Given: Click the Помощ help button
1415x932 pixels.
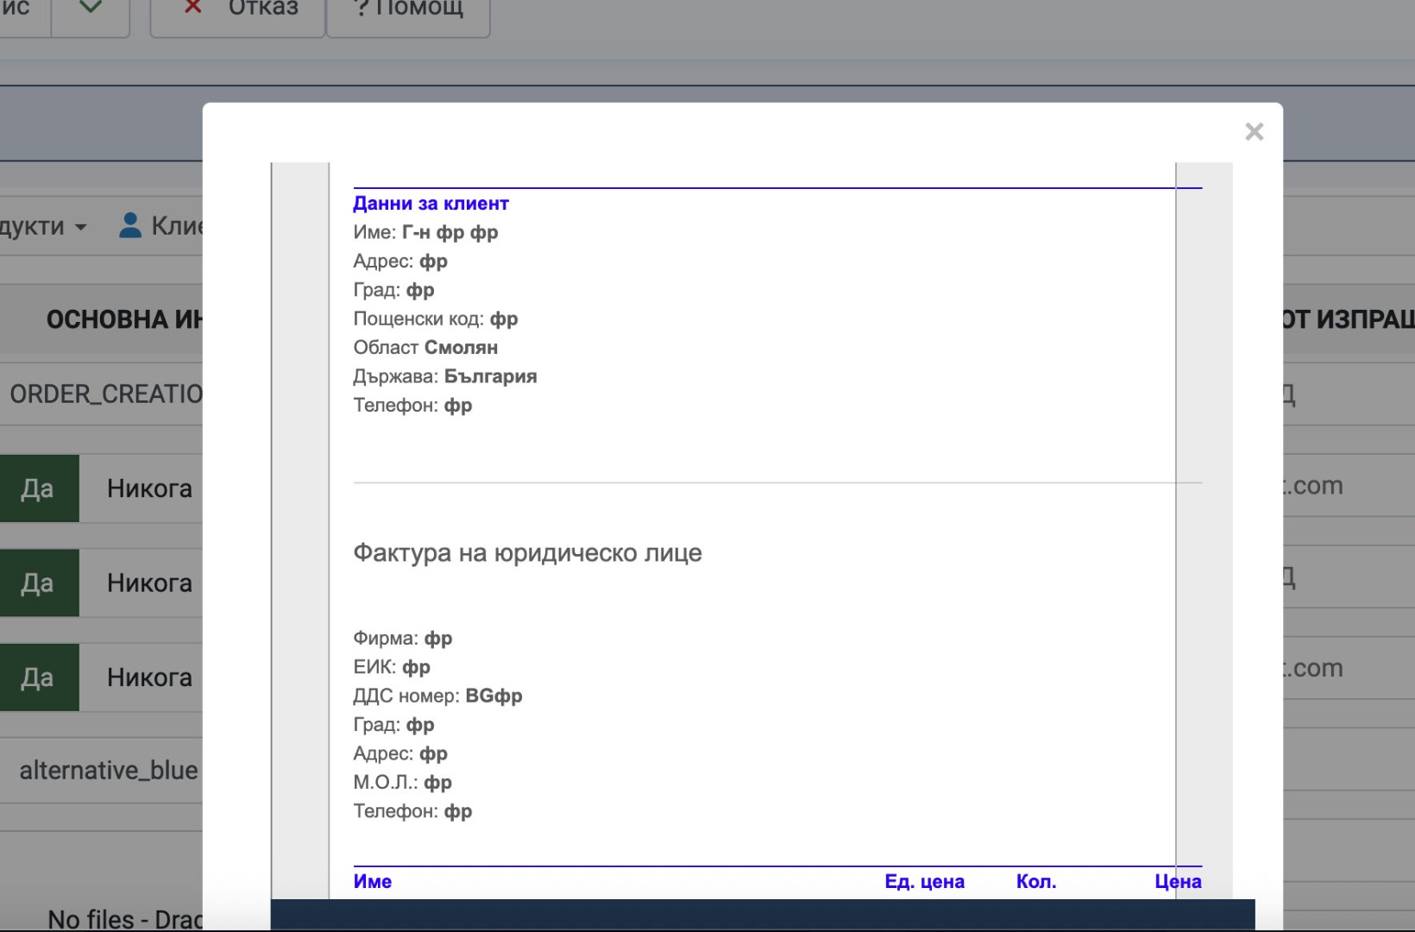Looking at the screenshot, I should tap(408, 12).
